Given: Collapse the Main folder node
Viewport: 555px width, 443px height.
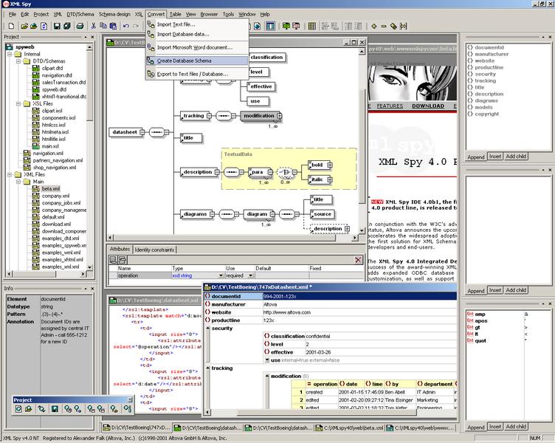Looking at the screenshot, I should 18,182.
